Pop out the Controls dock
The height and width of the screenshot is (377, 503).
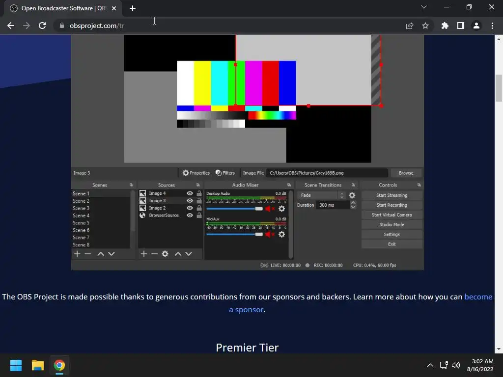click(419, 185)
